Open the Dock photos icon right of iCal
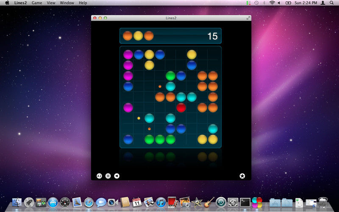The height and width of the screenshot is (212, 339). 149,202
